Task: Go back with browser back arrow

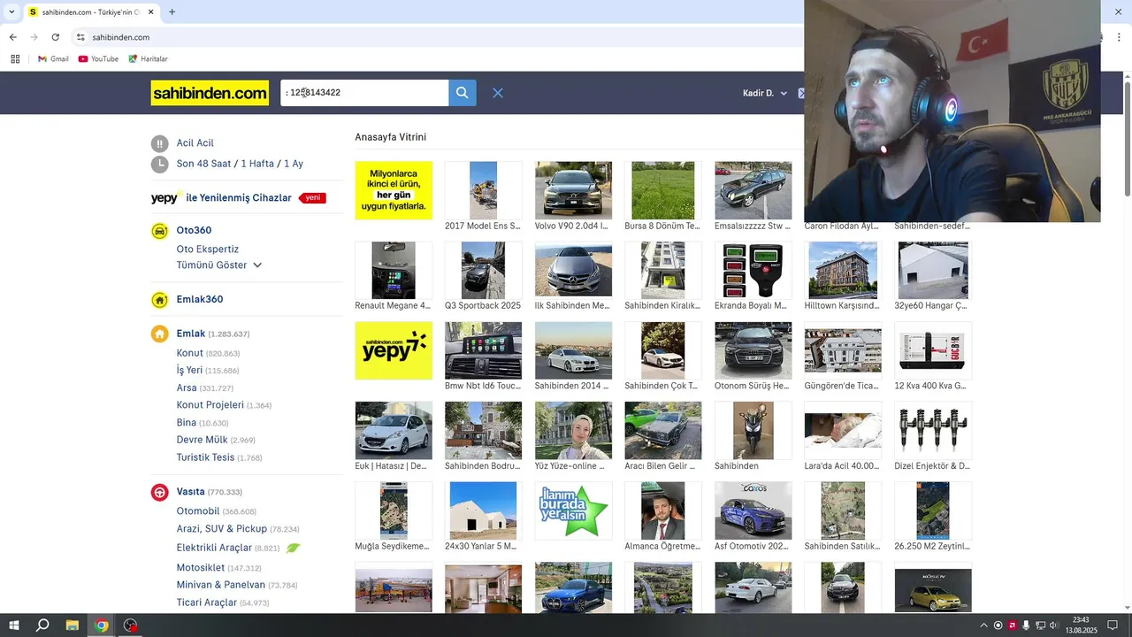Action: (12, 37)
